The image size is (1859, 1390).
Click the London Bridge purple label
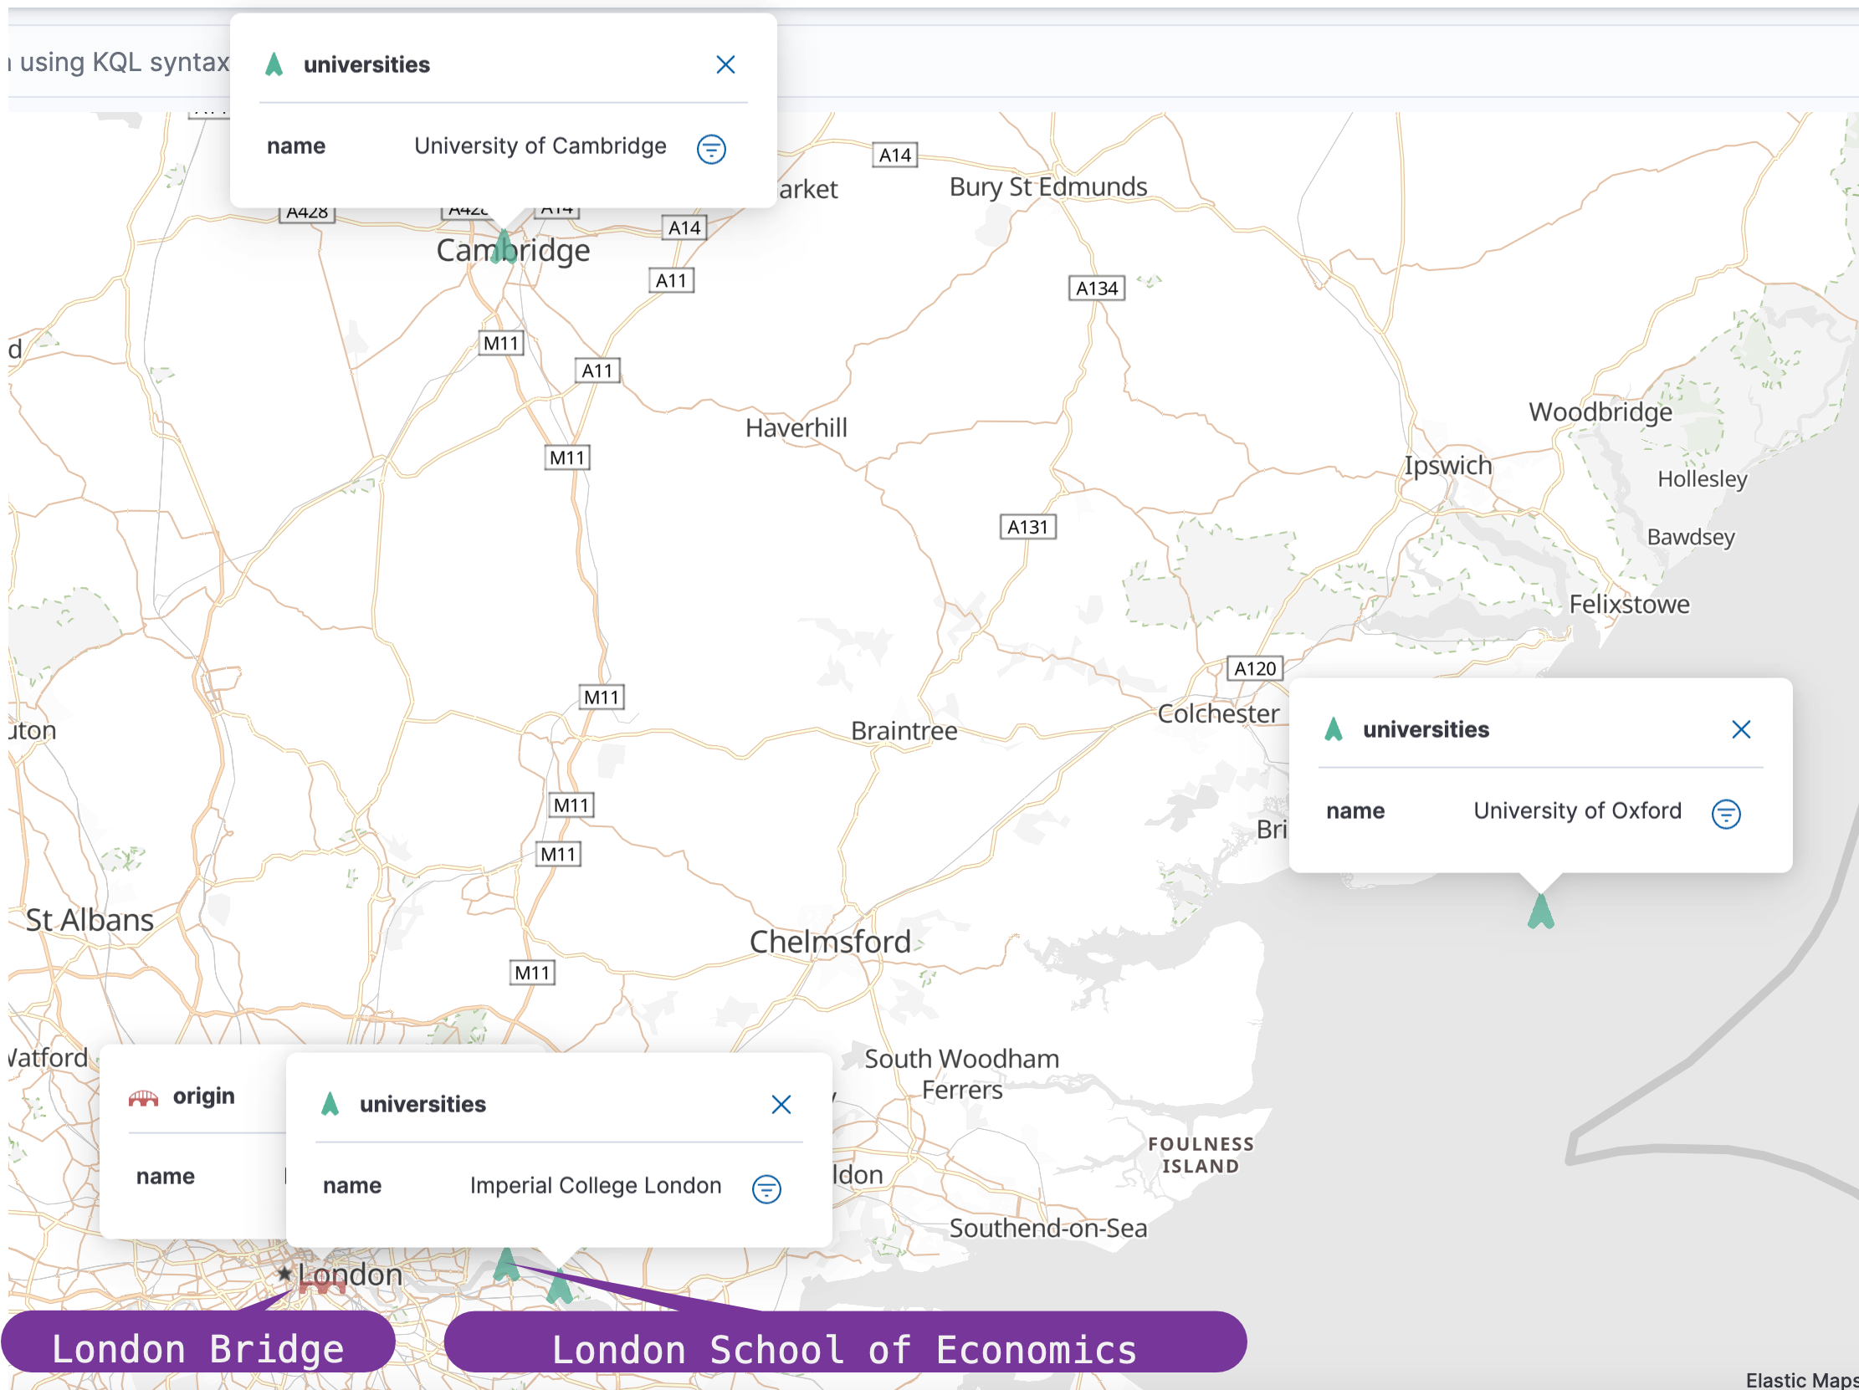(x=198, y=1349)
